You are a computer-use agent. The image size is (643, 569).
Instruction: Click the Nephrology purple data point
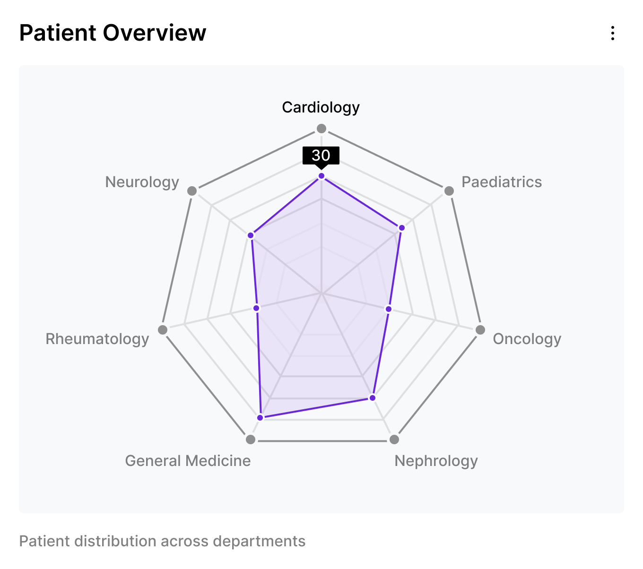[x=373, y=397]
